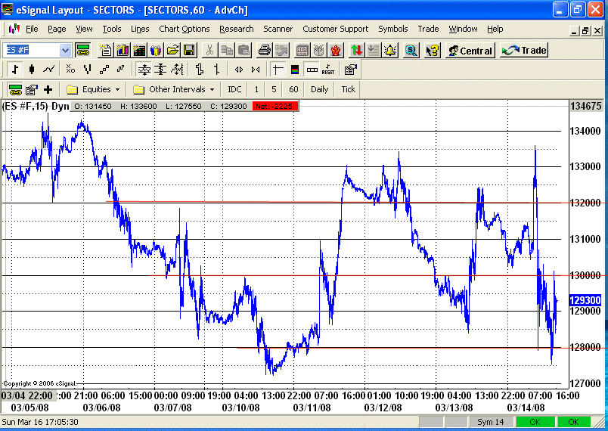608x431 pixels.
Task: Open the Other Intervals dropdown
Action: pyautogui.click(x=174, y=89)
